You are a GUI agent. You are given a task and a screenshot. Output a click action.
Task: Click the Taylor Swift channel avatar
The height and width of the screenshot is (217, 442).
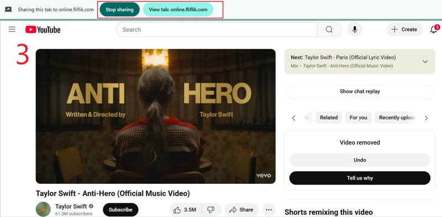[43, 209]
